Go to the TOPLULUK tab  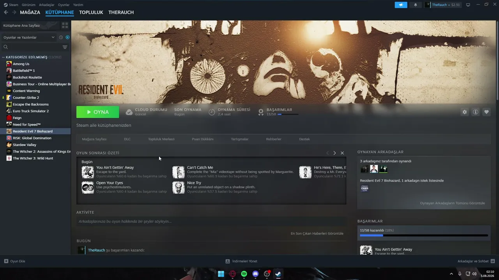tap(91, 12)
